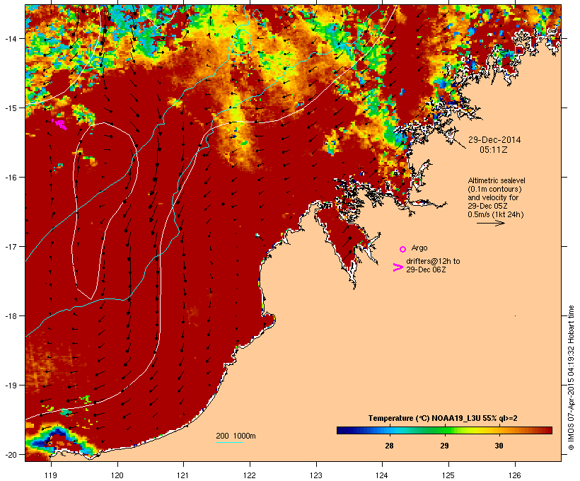Click longitude axis label 120
580x481 pixels.
(117, 475)
